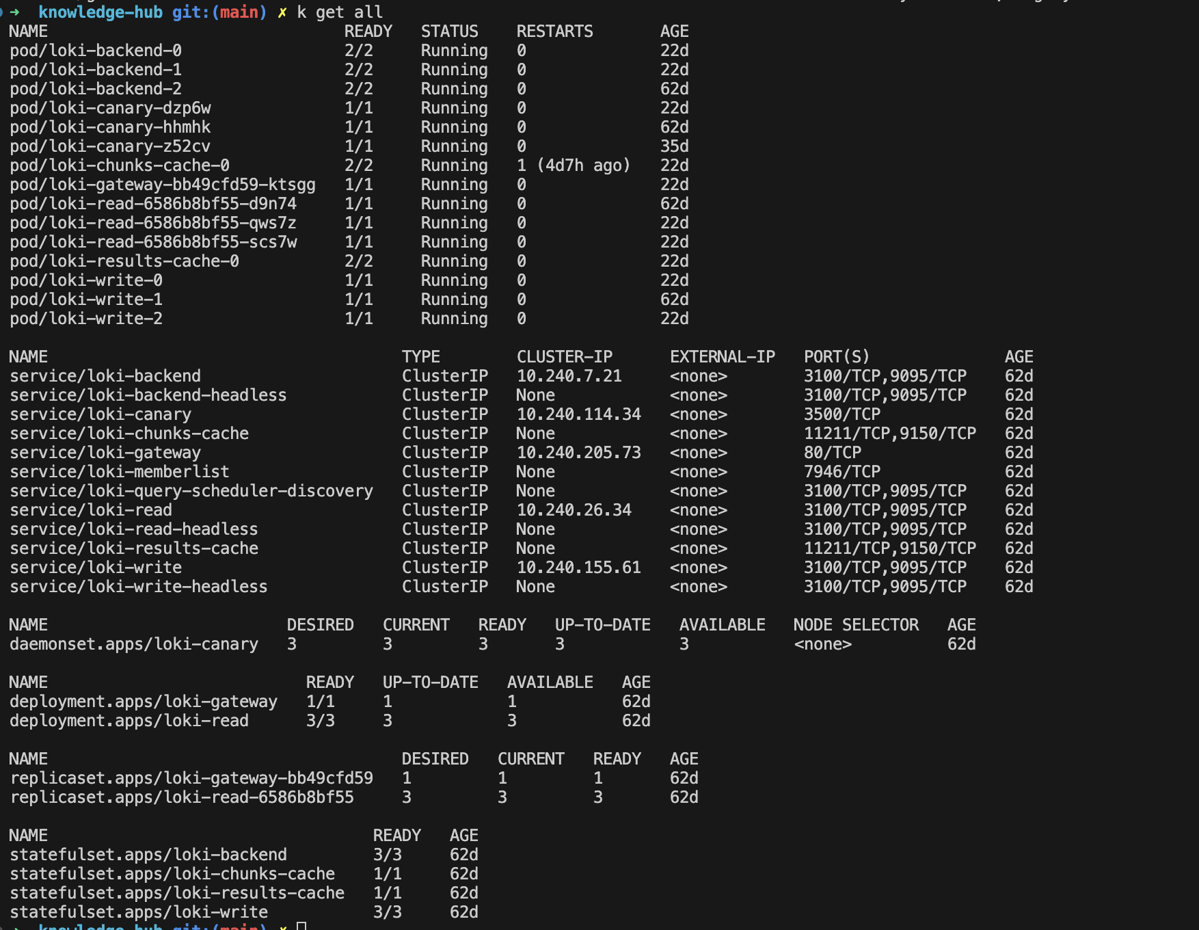The image size is (1199, 930).
Task: Click the EXTERNAL-IP column header
Action: [722, 357]
